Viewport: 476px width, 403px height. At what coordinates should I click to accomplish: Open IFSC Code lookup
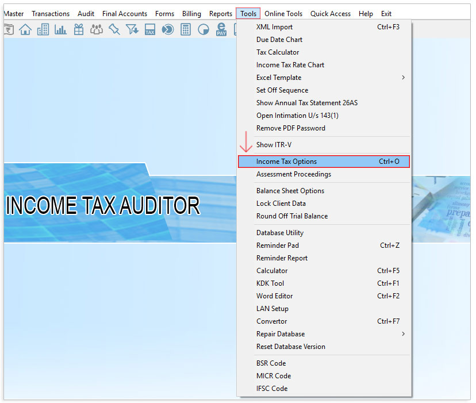pos(324,389)
